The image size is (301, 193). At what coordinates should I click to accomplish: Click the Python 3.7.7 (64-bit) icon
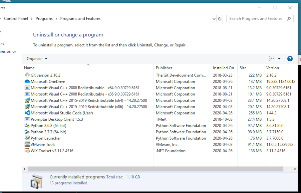pos(27,132)
